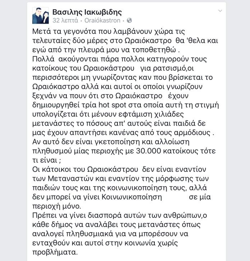Click the phrase περιοχή μόνο

pyautogui.click(x=57, y=207)
